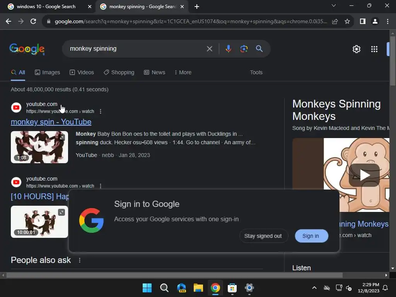Switch to Videos results tab
Viewport: 396px width, 297px height.
pos(82,72)
